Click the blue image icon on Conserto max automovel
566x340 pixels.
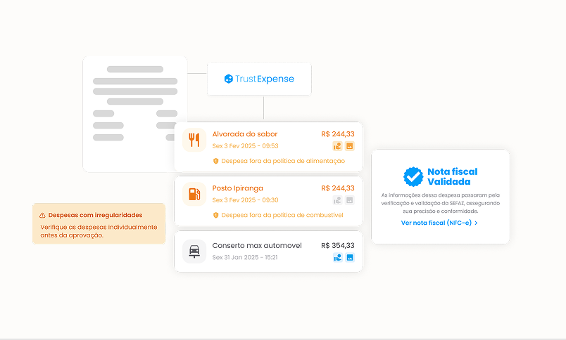click(349, 258)
